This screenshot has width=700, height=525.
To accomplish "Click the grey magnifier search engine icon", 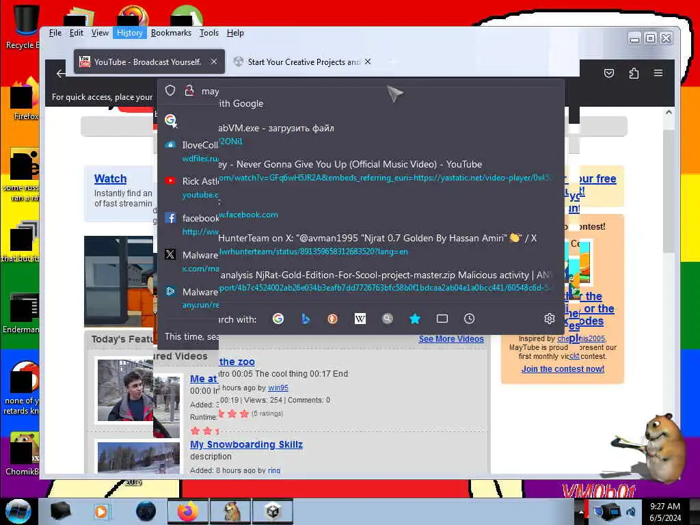I will [388, 319].
